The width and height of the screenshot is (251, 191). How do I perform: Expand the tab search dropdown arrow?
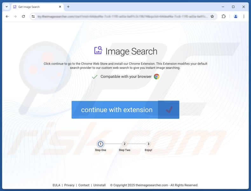[x=7, y=7]
